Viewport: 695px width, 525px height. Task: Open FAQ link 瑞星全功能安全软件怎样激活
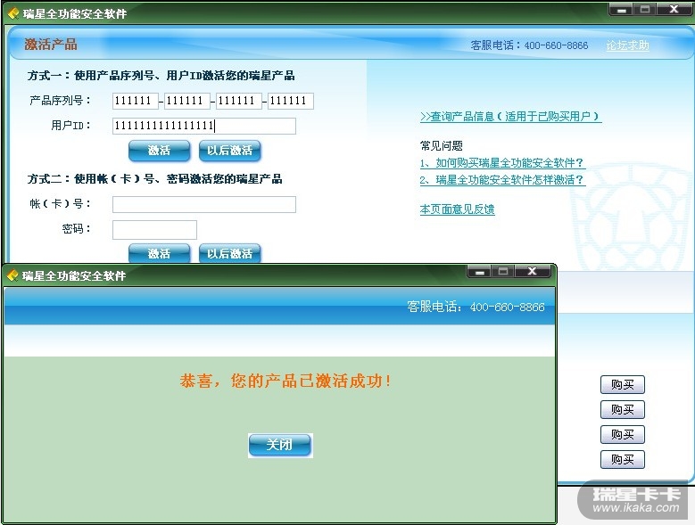502,180
